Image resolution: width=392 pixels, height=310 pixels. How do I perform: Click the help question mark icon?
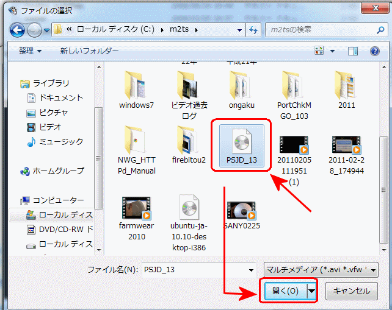375,52
